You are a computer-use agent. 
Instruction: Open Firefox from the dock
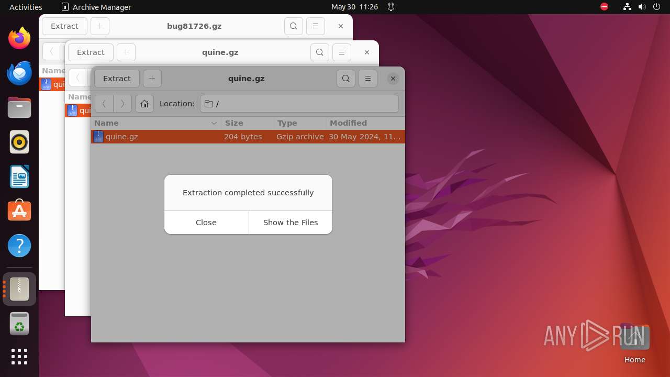(x=19, y=38)
